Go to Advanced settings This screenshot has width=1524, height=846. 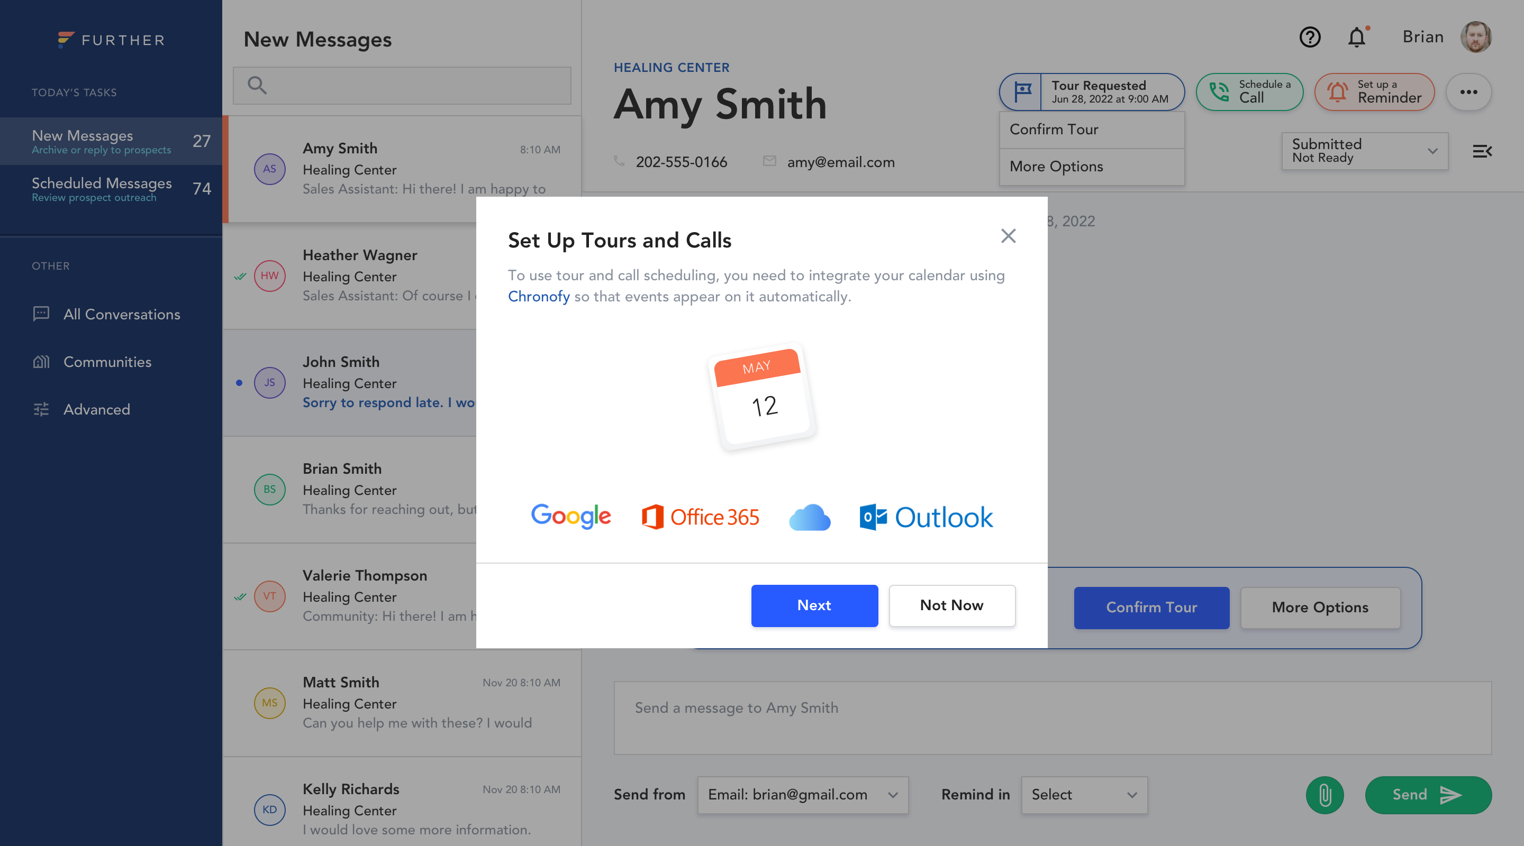click(81, 409)
